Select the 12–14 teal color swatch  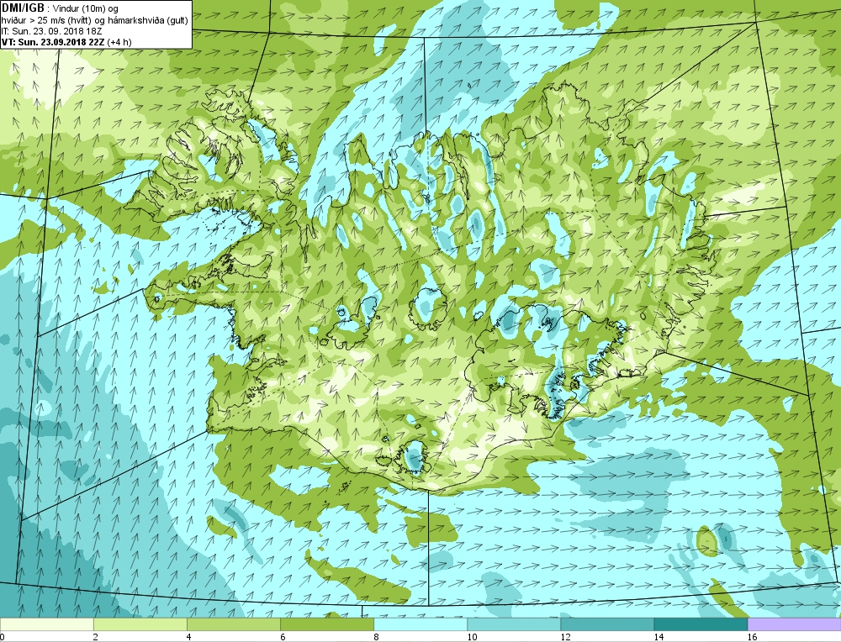click(606, 624)
